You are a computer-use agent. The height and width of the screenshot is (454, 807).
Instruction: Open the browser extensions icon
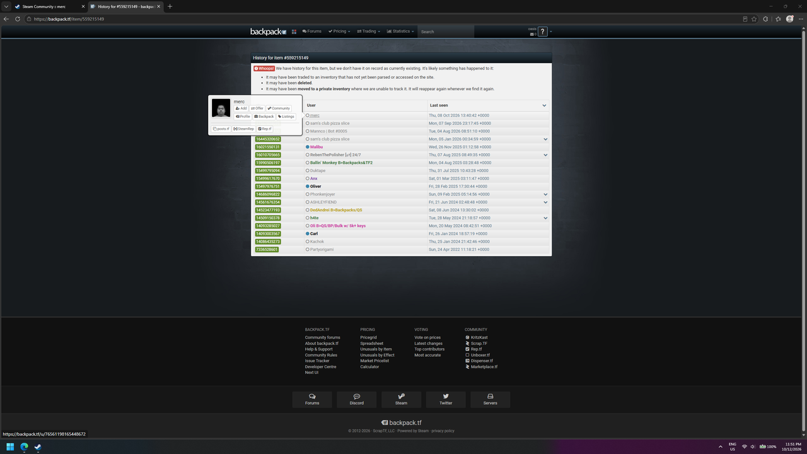765,19
